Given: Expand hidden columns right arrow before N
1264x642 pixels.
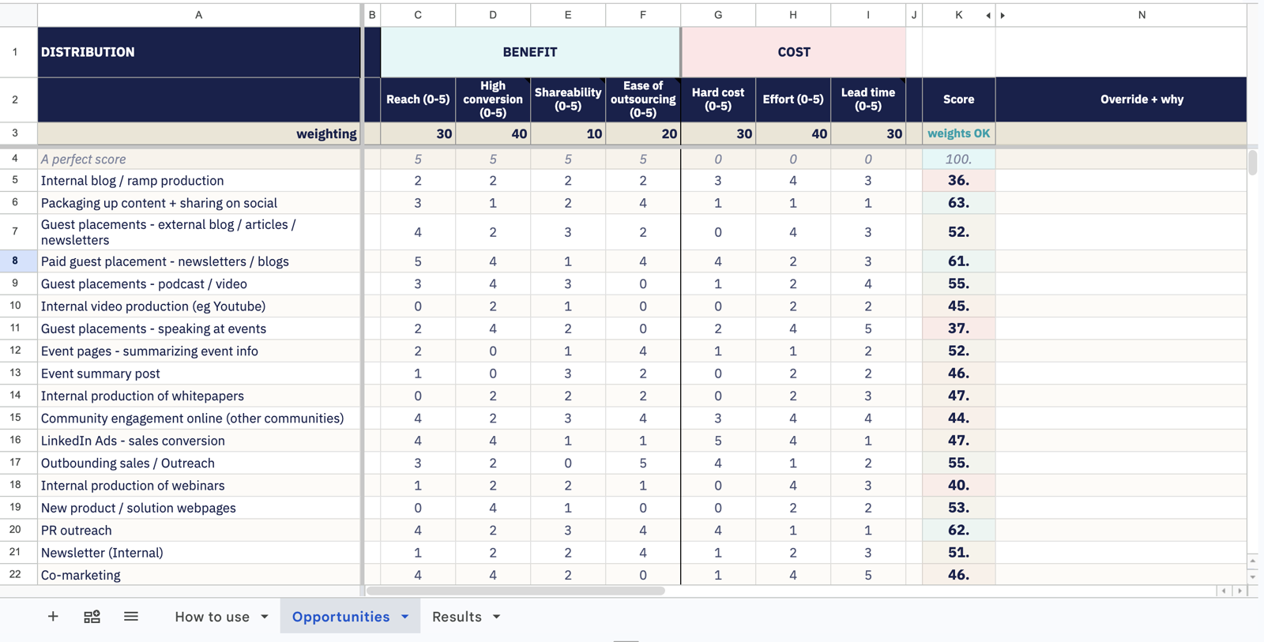Looking at the screenshot, I should pos(1003,15).
